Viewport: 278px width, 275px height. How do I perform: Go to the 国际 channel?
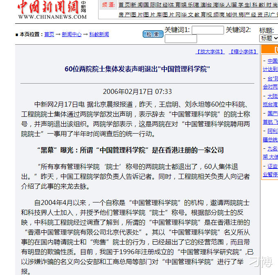tap(150, 5)
